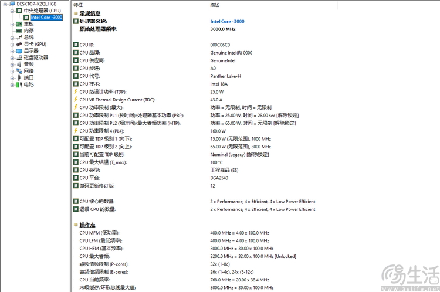This screenshot has width=440, height=292.
Task: Click the blue Intel Core -3000 processor name value
Action: 227,21
